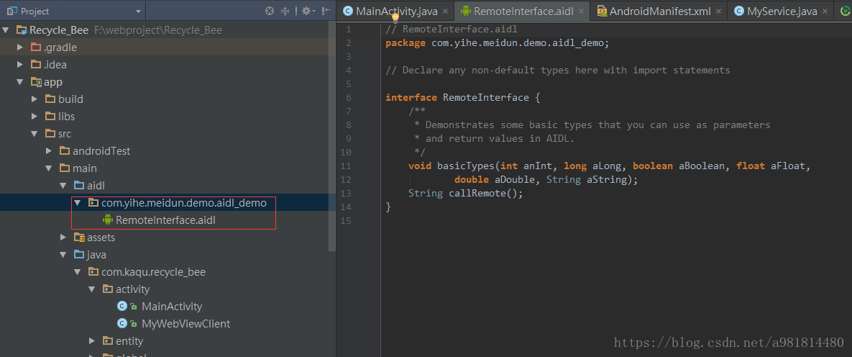Click the app module icon
852x357 pixels.
click(x=36, y=82)
